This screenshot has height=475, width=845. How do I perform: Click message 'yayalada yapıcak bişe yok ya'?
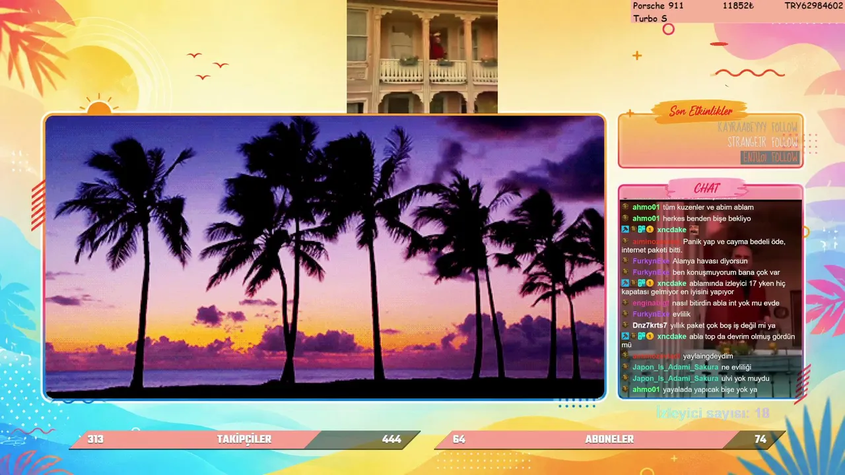pos(710,389)
